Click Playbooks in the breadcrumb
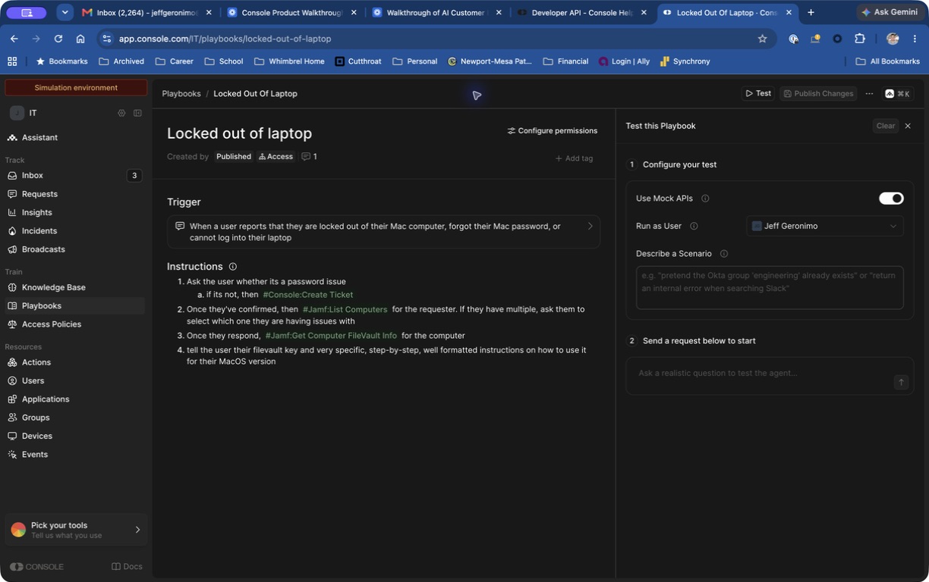Screen dimensions: 929x582 181,94
